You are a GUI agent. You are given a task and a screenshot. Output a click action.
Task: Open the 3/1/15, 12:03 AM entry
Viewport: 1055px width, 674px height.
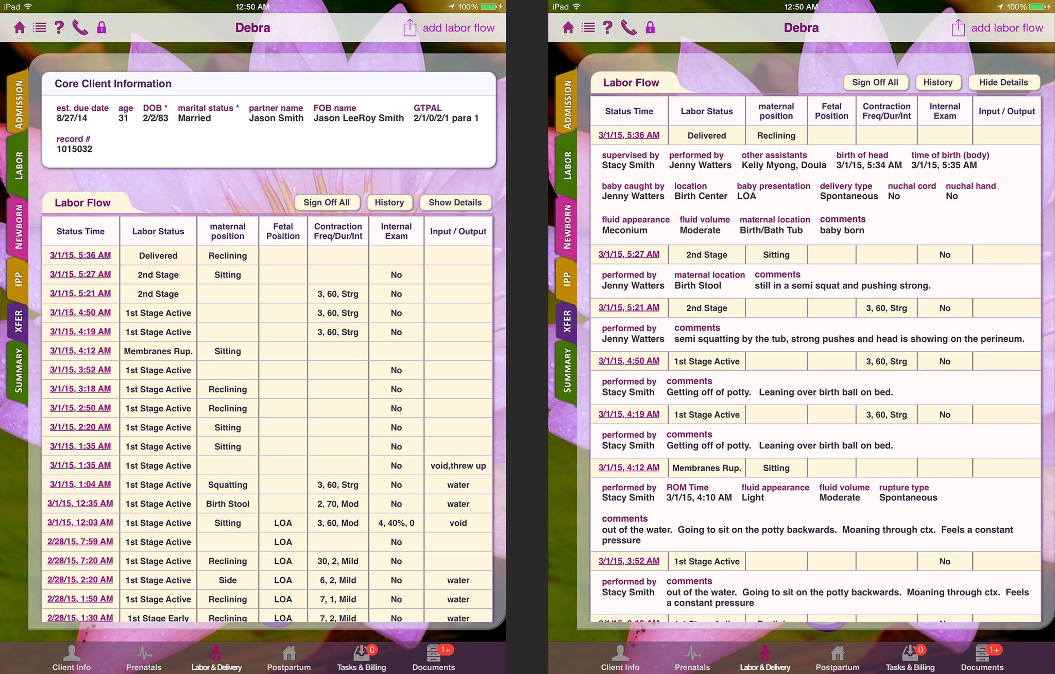[x=80, y=522]
